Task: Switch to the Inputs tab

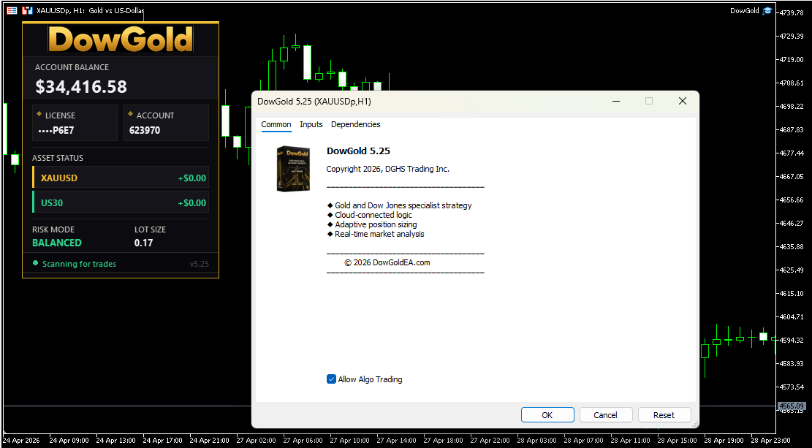Action: [311, 124]
